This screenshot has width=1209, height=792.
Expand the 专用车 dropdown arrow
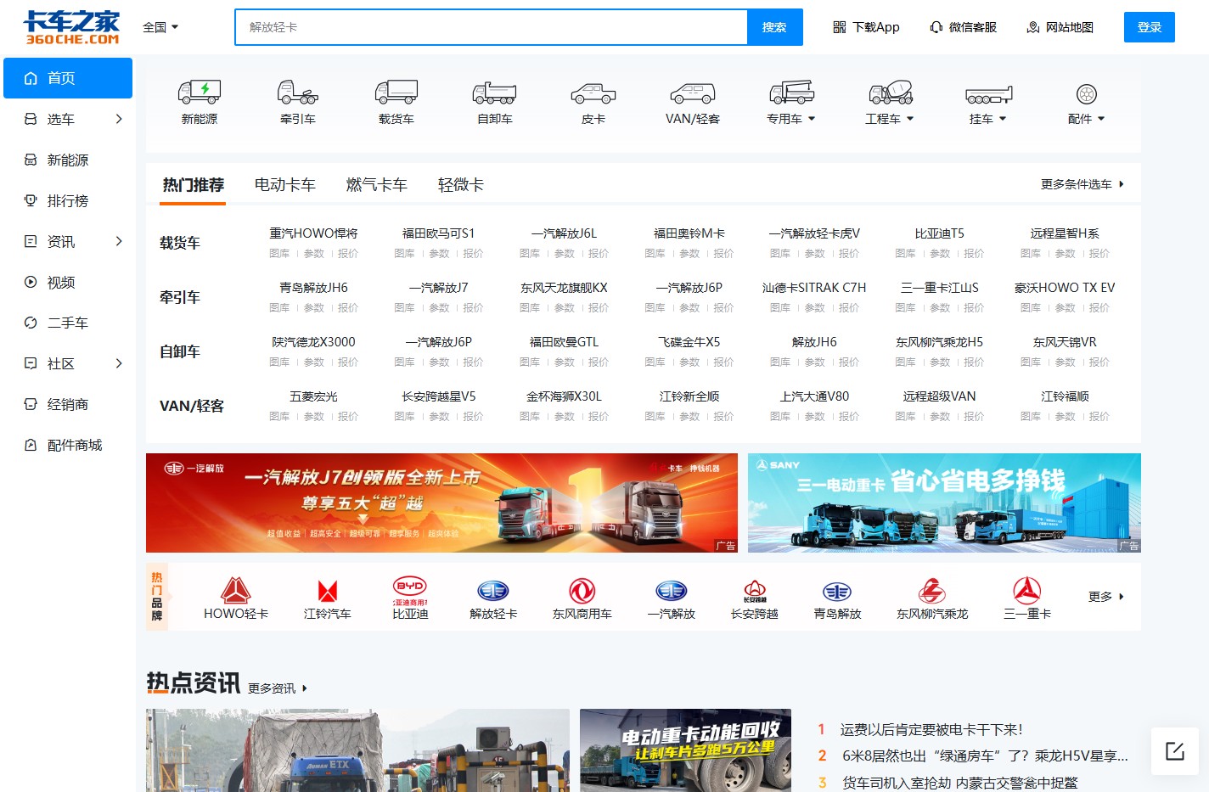pos(812,119)
